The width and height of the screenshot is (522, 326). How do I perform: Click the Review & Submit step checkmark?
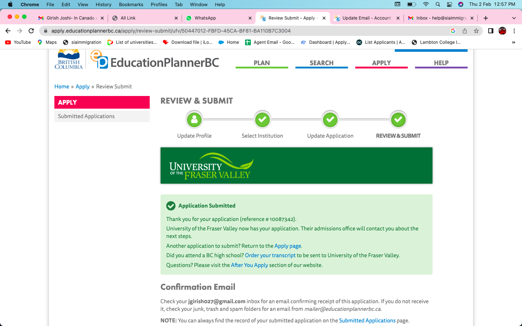(x=398, y=120)
